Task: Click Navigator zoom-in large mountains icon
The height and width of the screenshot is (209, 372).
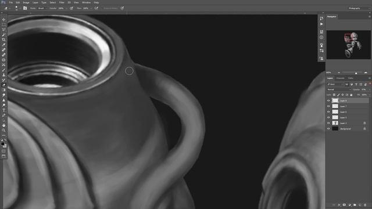Action: click(x=366, y=73)
